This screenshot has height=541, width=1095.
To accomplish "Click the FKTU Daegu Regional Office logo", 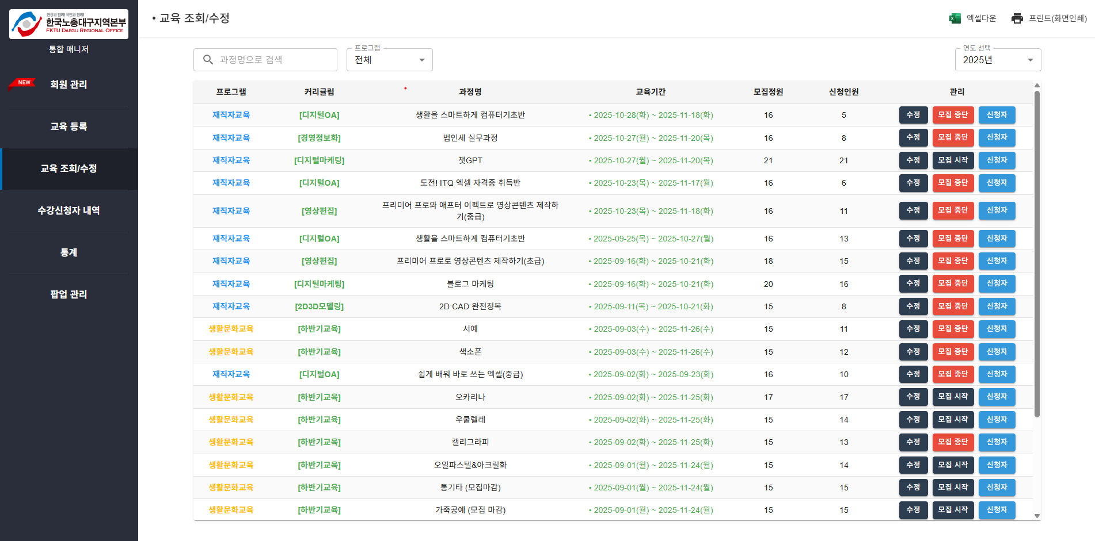I will click(69, 24).
